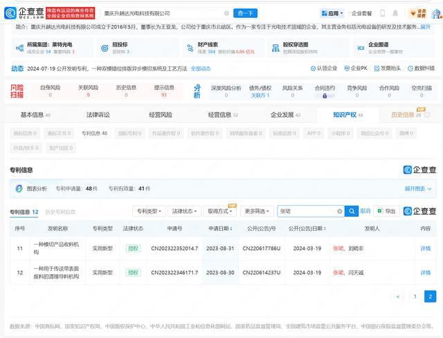Click the 导出 export button
443x338 pixels.
386,211
